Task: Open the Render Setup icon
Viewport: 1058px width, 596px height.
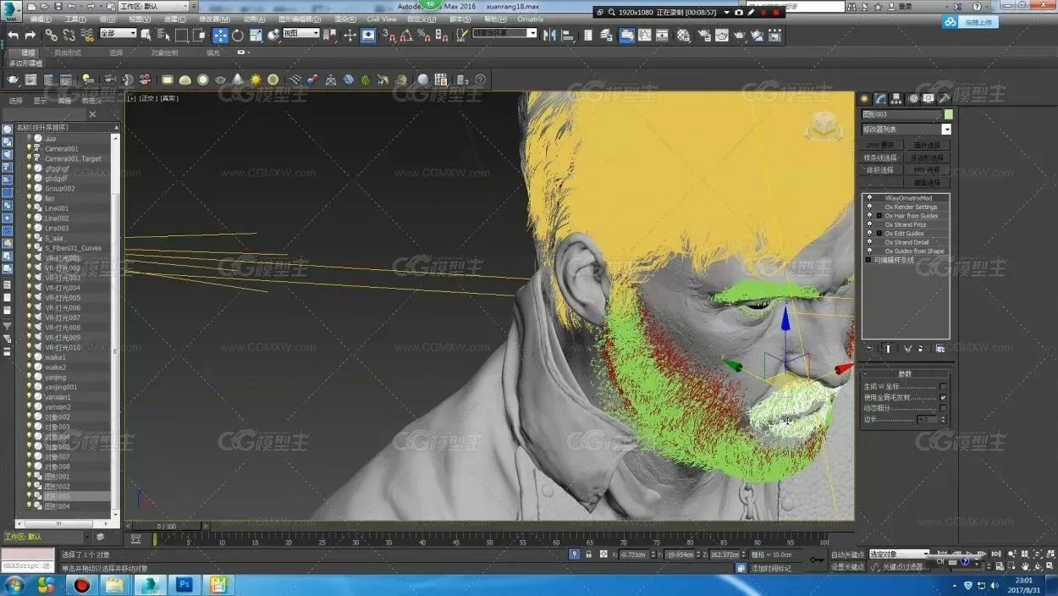Action: pyautogui.click(x=703, y=35)
